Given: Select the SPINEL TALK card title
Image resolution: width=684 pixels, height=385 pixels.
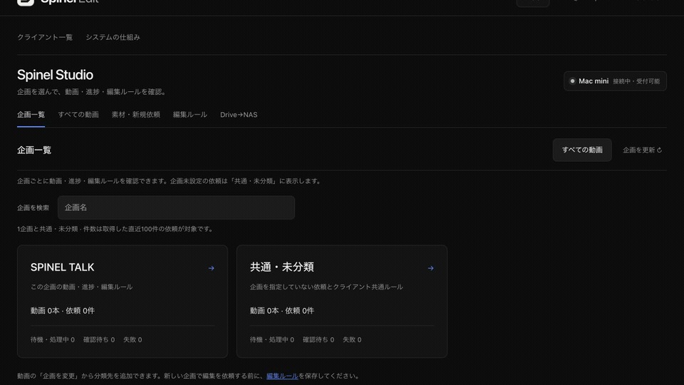Looking at the screenshot, I should [x=63, y=267].
